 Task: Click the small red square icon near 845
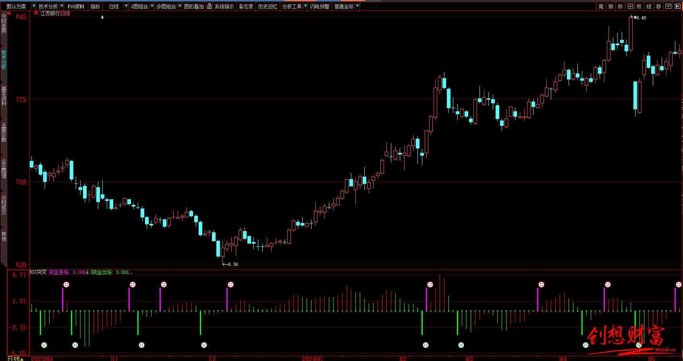pyautogui.click(x=9, y=13)
